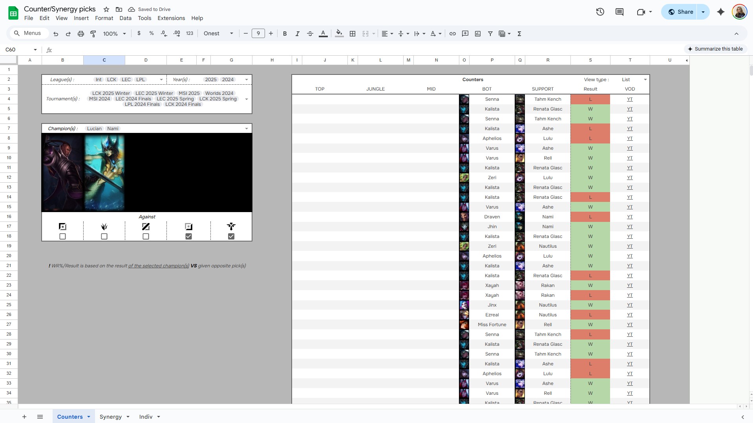Click the font size input field
This screenshot has height=423, width=753.
[258, 34]
